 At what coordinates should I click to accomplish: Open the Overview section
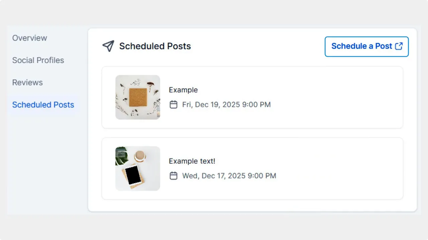pos(29,38)
